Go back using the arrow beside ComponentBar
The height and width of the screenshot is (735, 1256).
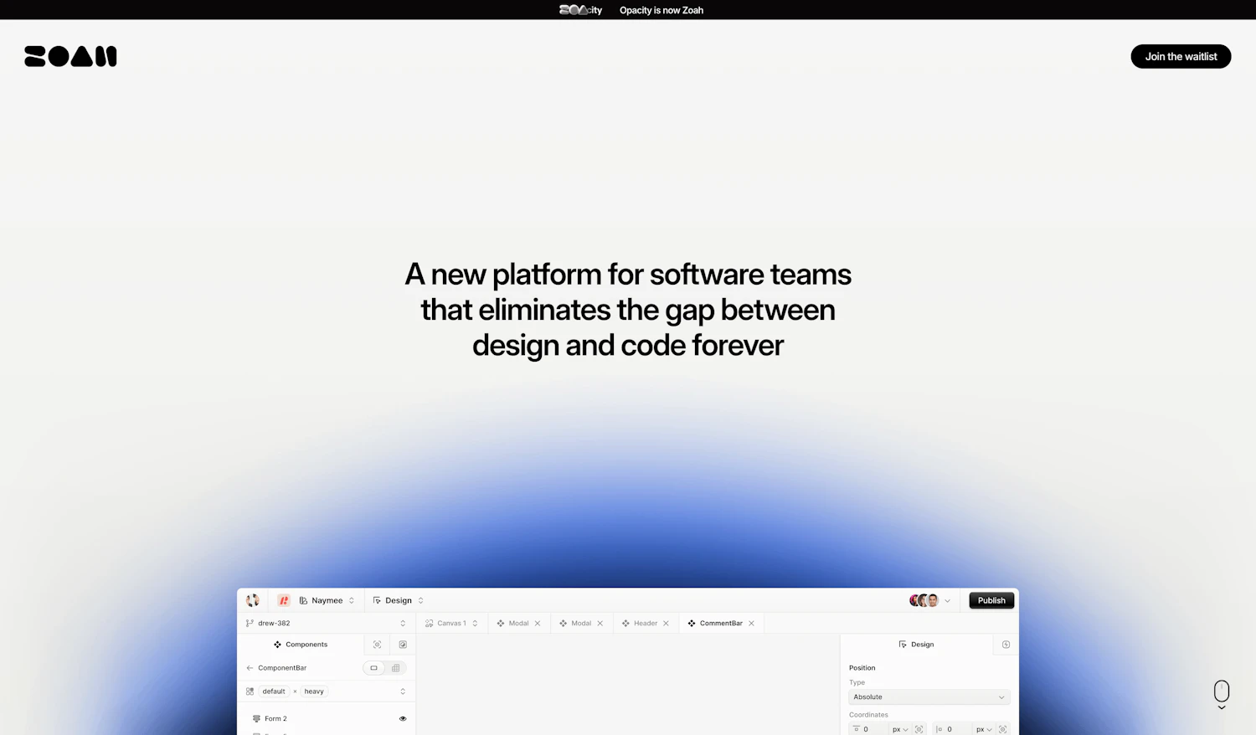[250, 668]
